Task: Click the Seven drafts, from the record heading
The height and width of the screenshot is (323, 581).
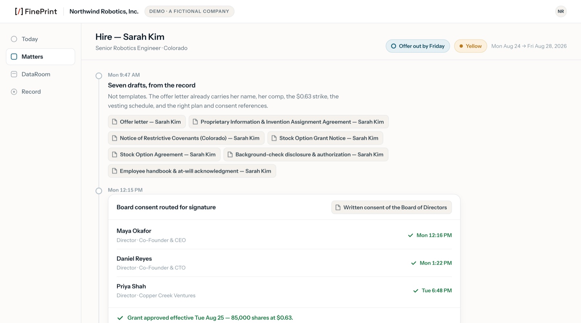Action: [151, 85]
